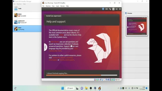Open the 'ubuntu.com/support' link
The height and width of the screenshot is (91, 162).
pos(67,60)
